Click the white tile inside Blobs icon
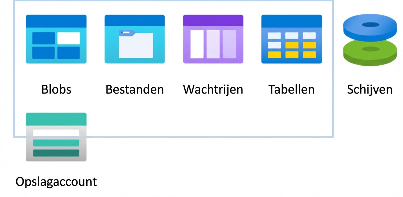 [68, 38]
